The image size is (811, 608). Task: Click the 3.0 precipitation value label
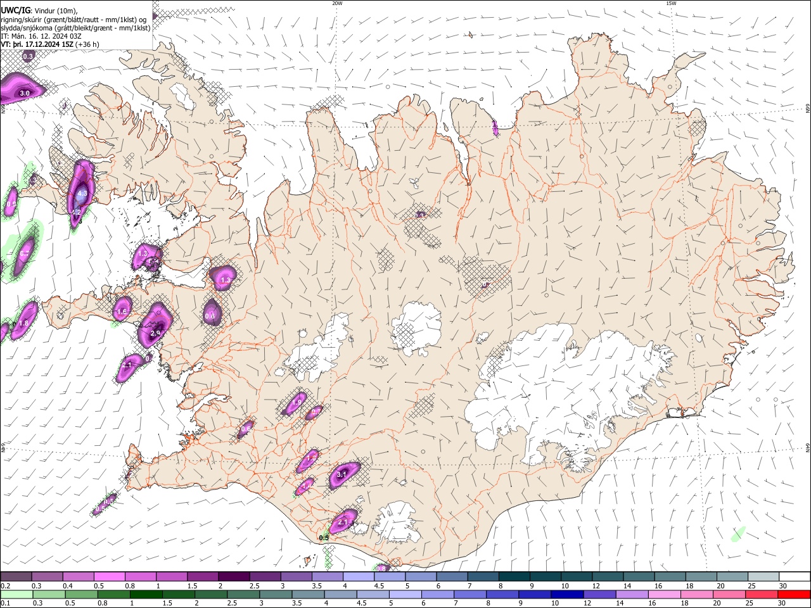[x=25, y=93]
